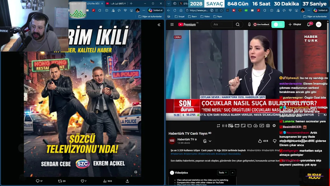Like the X post (7)

click(x=84, y=181)
